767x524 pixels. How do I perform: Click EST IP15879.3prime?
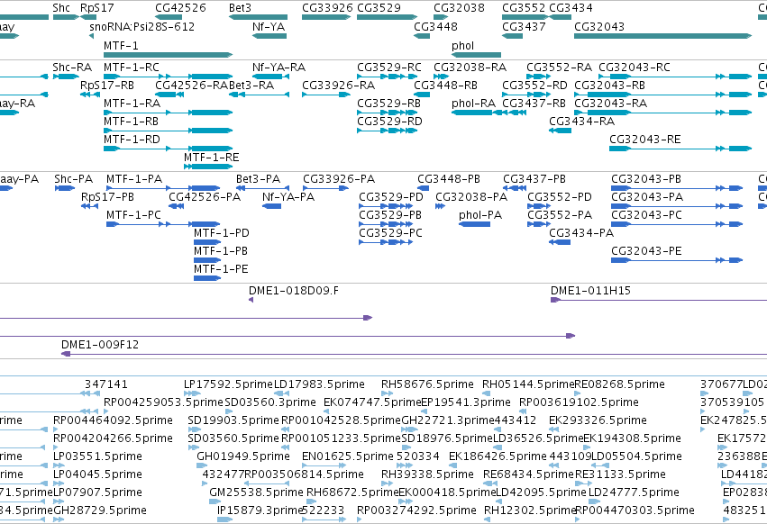224,519
